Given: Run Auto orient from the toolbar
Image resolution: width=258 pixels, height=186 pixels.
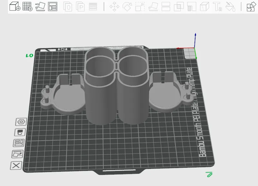Looking at the screenshot, I should pos(40,6).
